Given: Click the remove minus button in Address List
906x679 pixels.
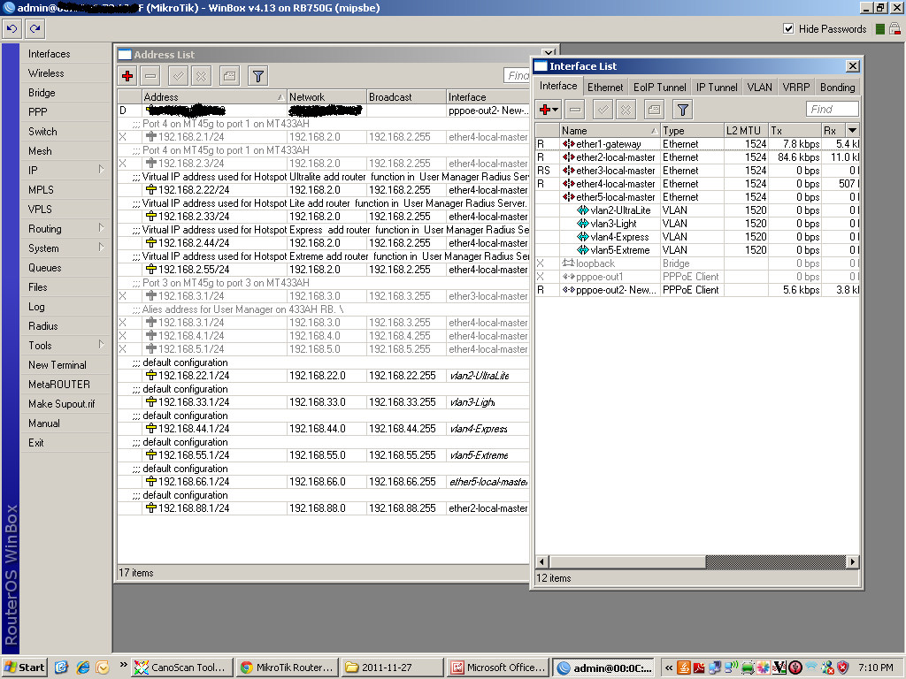Looking at the screenshot, I should (150, 76).
